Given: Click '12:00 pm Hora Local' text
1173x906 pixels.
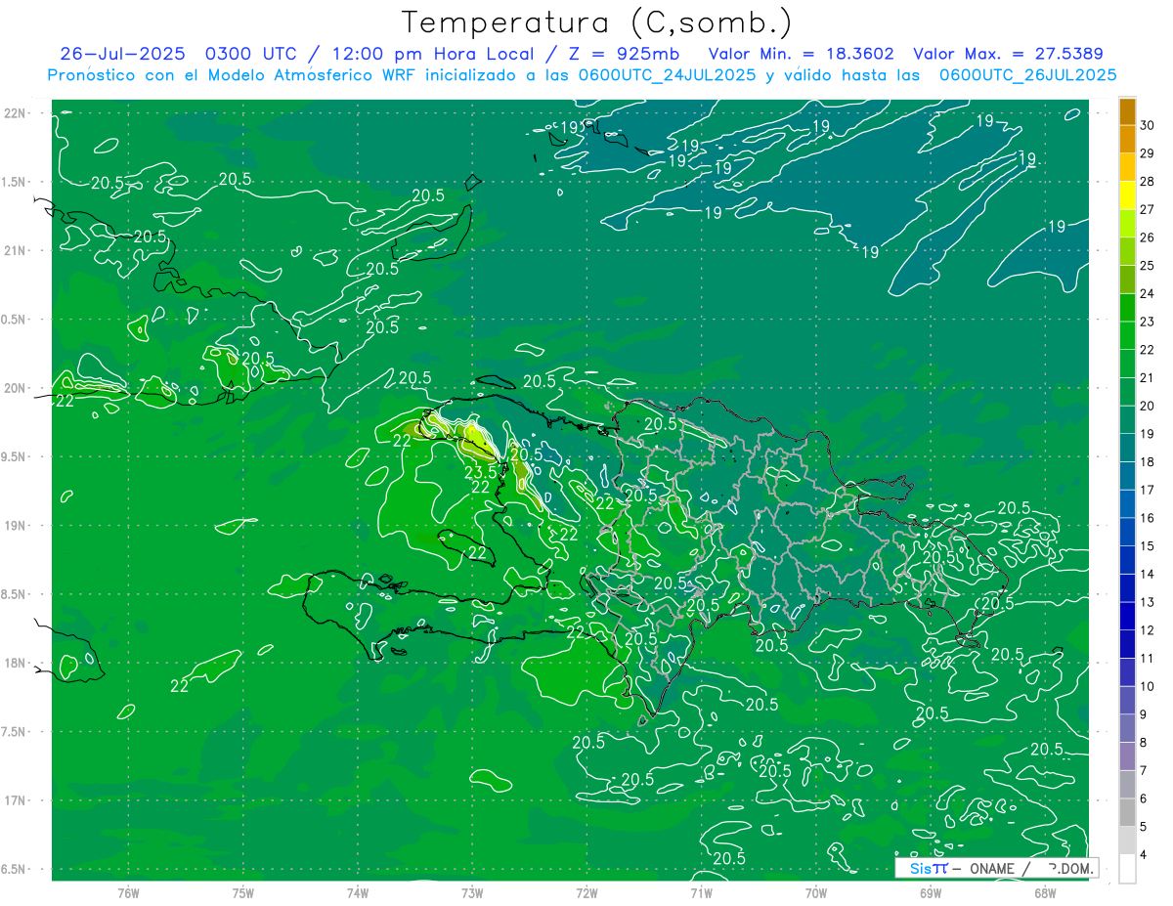Looking at the screenshot, I should coord(429,53).
